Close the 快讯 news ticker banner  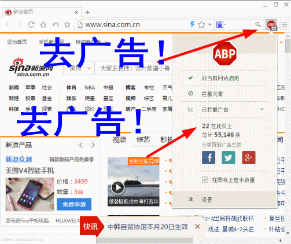[197, 227]
